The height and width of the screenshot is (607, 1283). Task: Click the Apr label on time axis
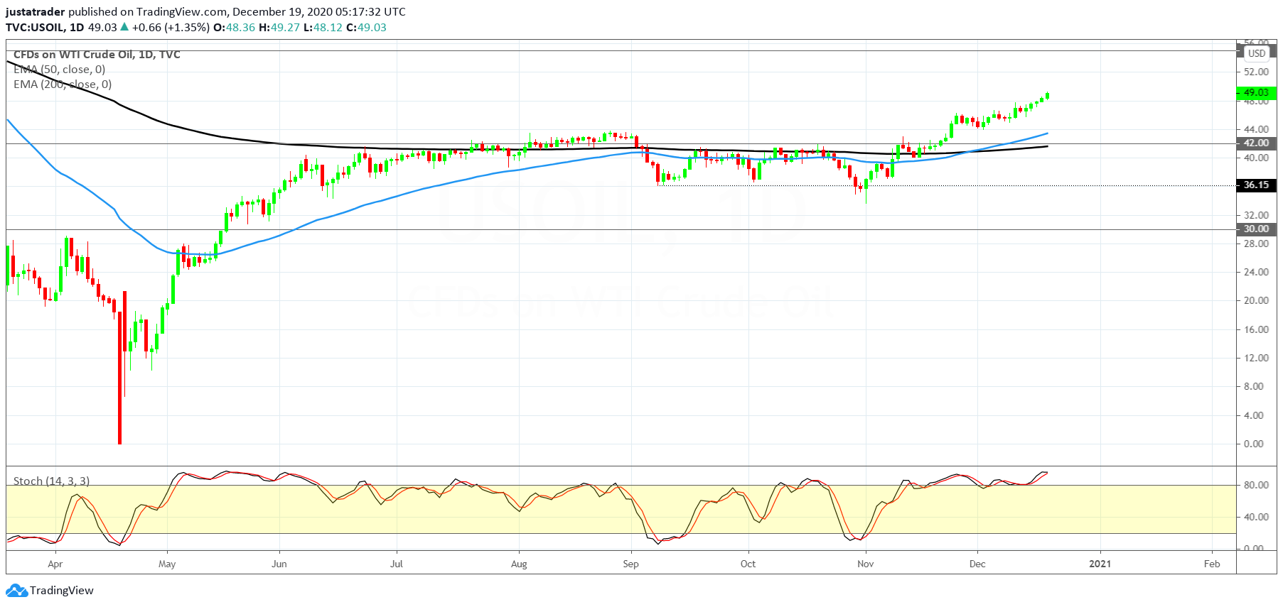click(55, 564)
